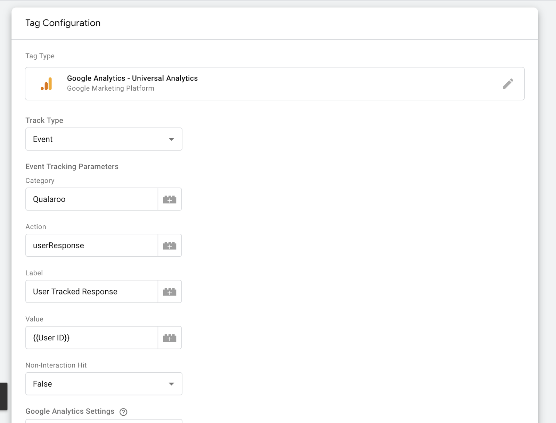The width and height of the screenshot is (556, 423).
Task: Insert variable for Value field
Action: point(170,338)
